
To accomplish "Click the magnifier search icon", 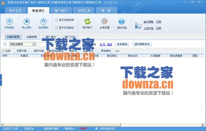I will pyautogui.click(x=5, y=44).
